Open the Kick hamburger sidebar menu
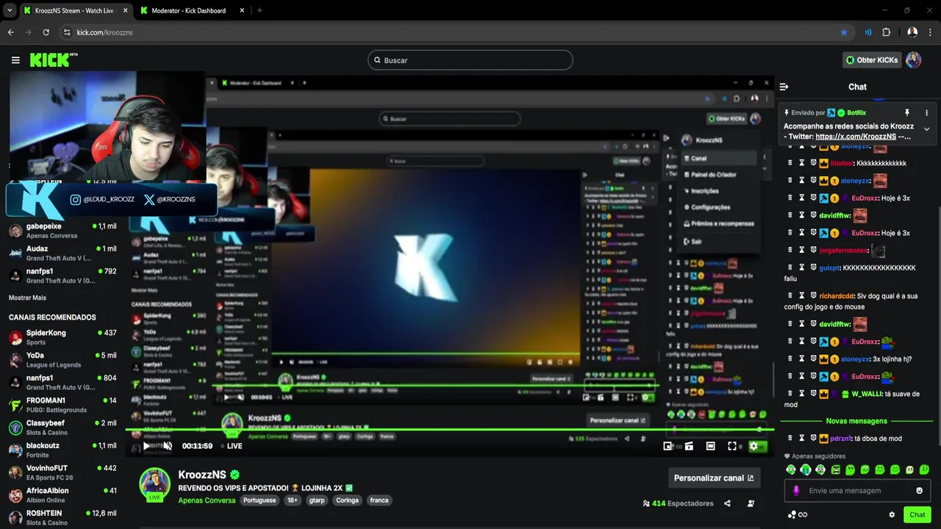The height and width of the screenshot is (529, 941). pos(15,60)
